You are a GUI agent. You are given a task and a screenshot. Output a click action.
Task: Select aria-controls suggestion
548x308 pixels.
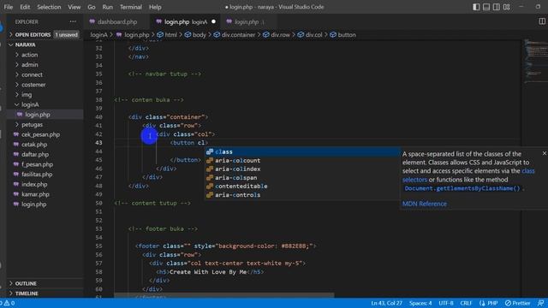pyautogui.click(x=302, y=195)
